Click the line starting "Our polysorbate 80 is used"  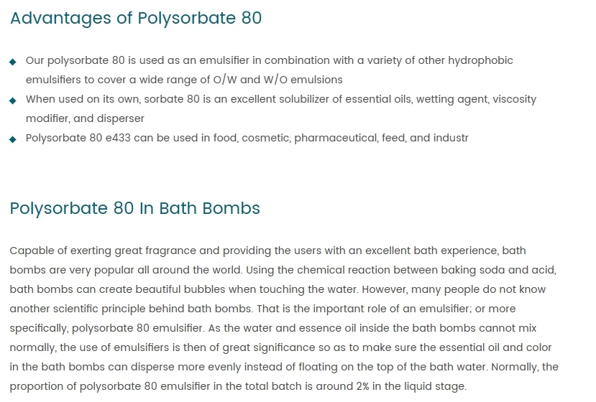[269, 61]
